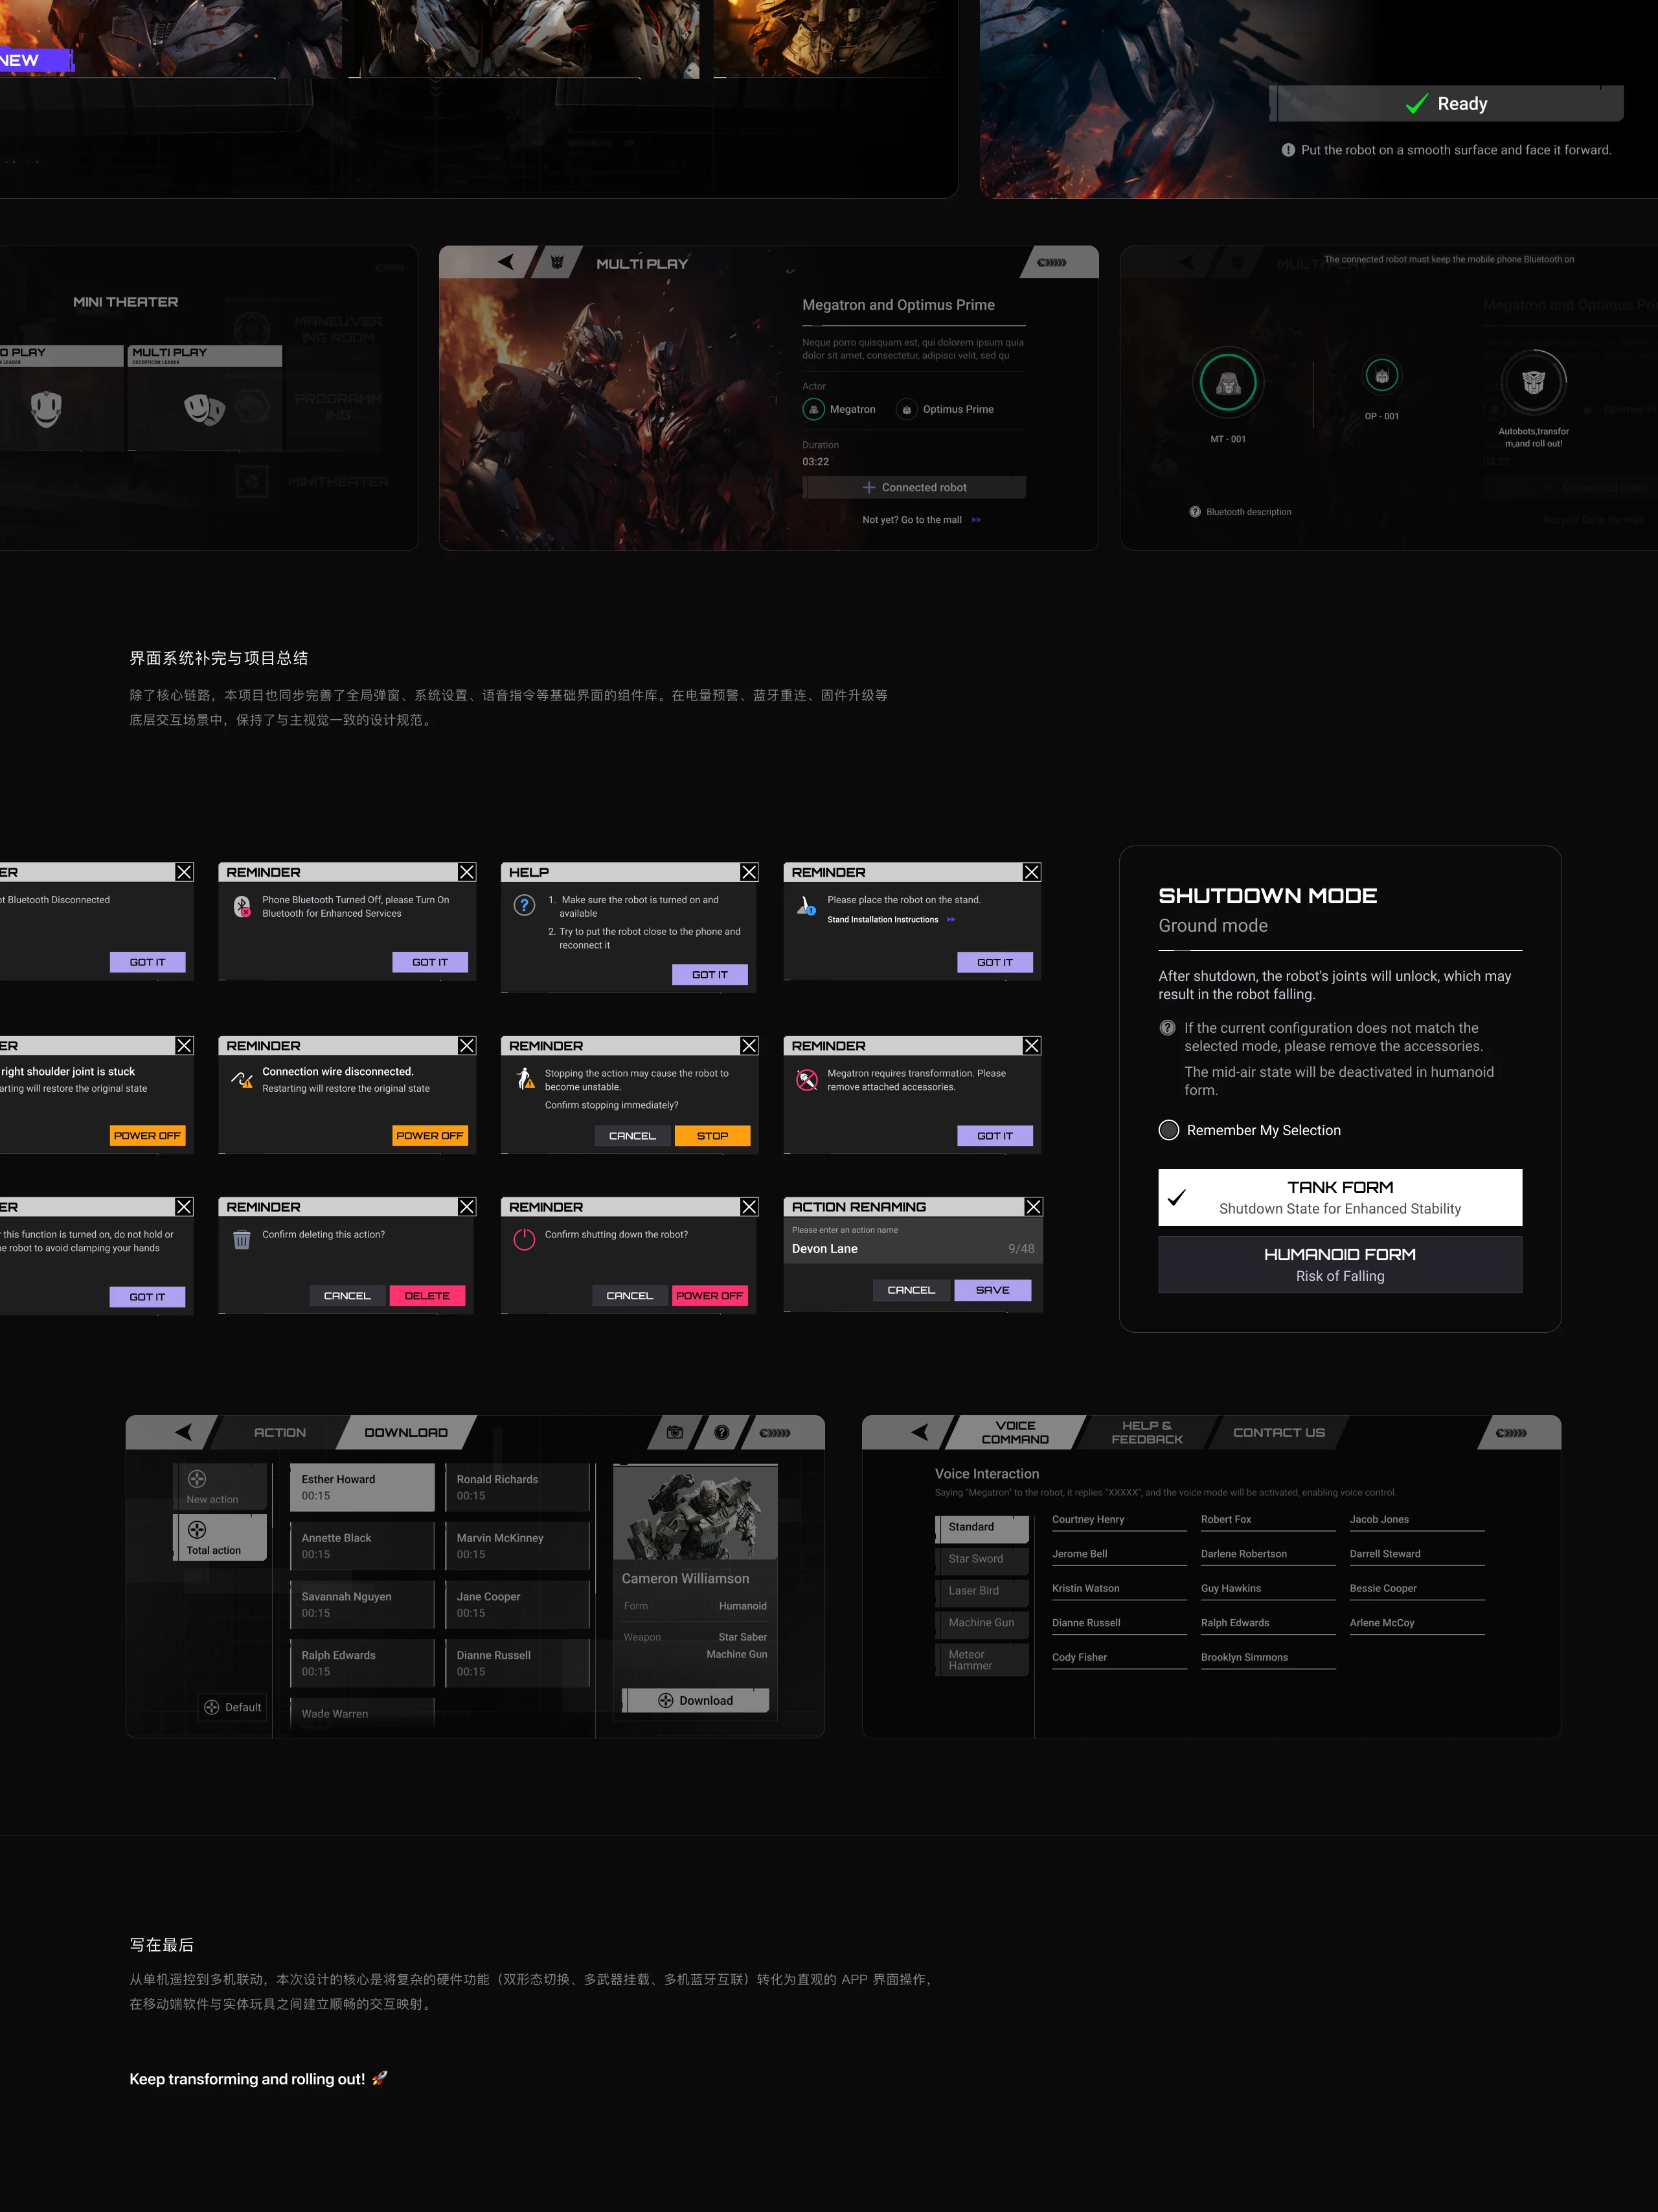The image size is (1658, 2212).
Task: Toggle Remember My Selection radio button
Action: pyautogui.click(x=1168, y=1130)
